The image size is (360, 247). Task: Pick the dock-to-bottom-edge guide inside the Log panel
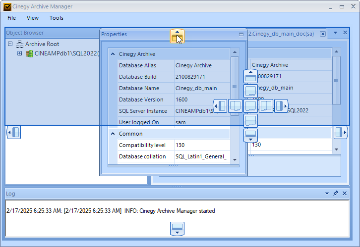click(177, 229)
